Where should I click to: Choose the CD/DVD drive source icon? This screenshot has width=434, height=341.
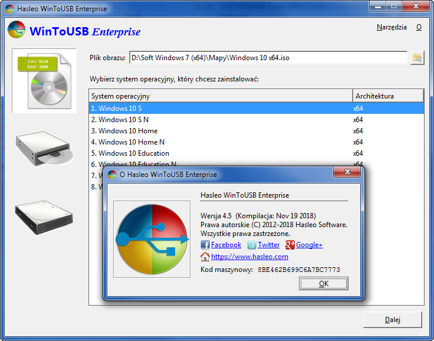(44, 149)
